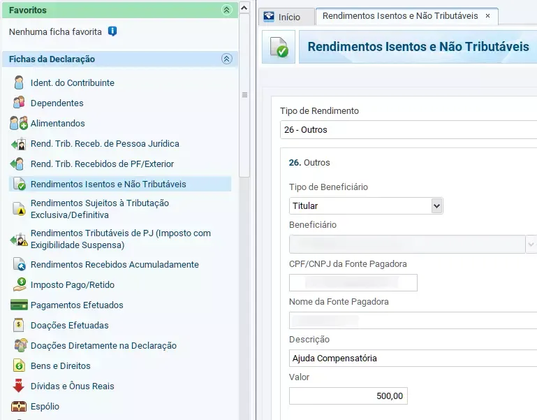Open Bens e Direitos ficha
The width and height of the screenshot is (537, 420).
point(60,365)
